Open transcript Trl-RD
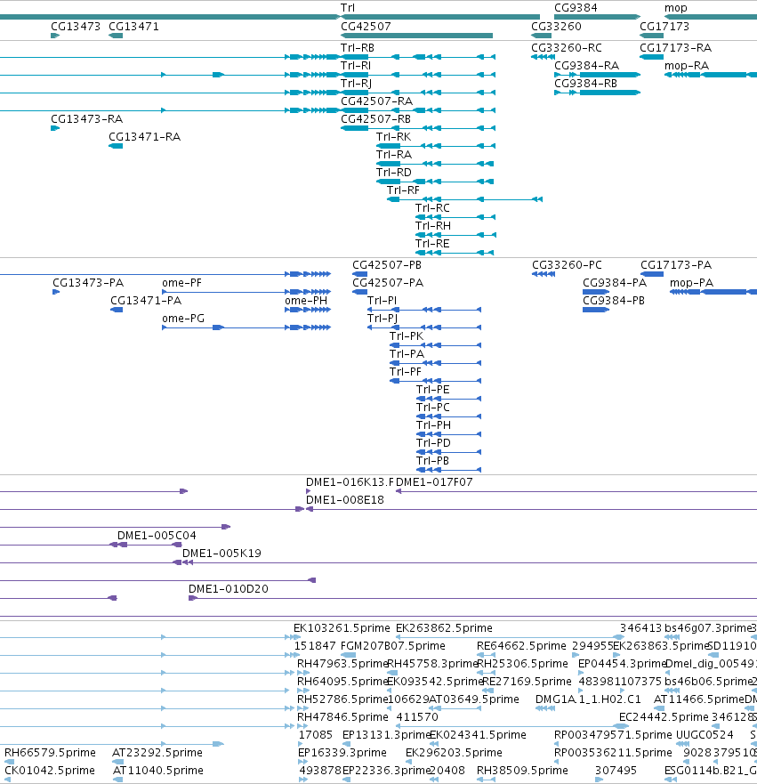Screen dimensions: 757x784 tap(394, 172)
